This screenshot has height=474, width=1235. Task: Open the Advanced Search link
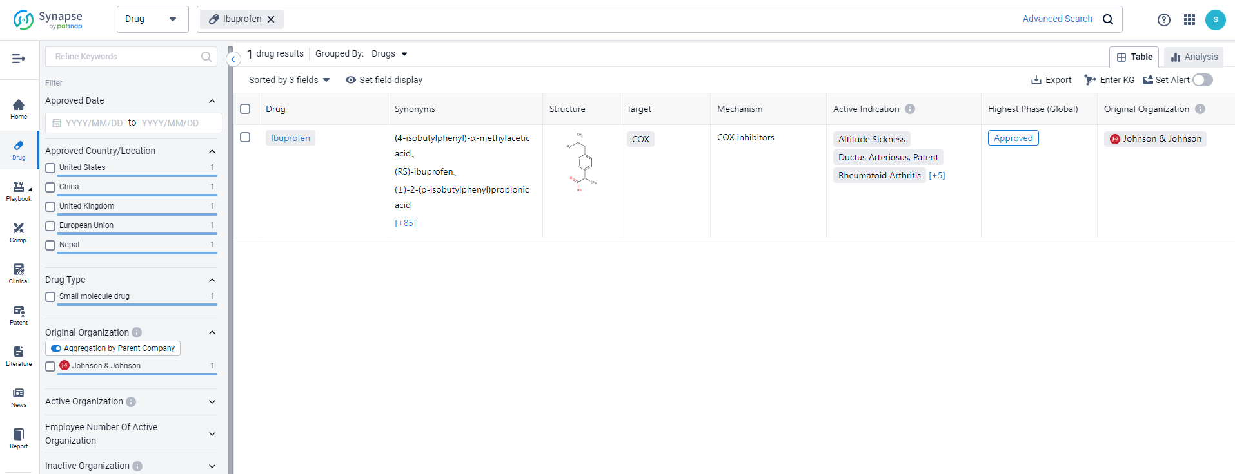pos(1057,19)
